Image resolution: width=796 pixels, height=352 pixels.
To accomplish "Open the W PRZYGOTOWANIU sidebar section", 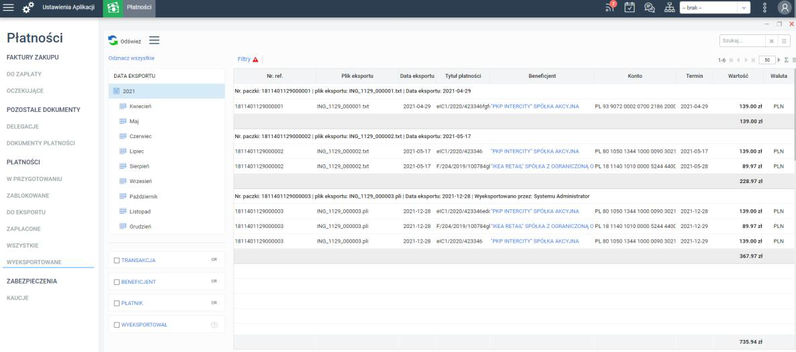I will click(34, 179).
